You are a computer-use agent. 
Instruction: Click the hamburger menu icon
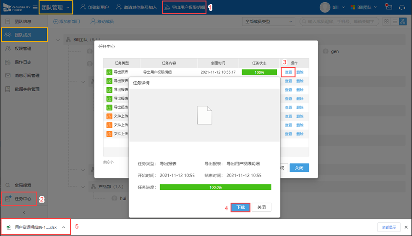(x=35, y=7)
